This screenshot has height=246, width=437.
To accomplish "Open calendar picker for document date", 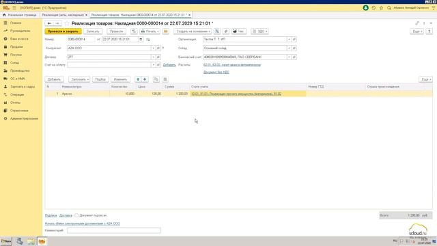I will 141,40.
